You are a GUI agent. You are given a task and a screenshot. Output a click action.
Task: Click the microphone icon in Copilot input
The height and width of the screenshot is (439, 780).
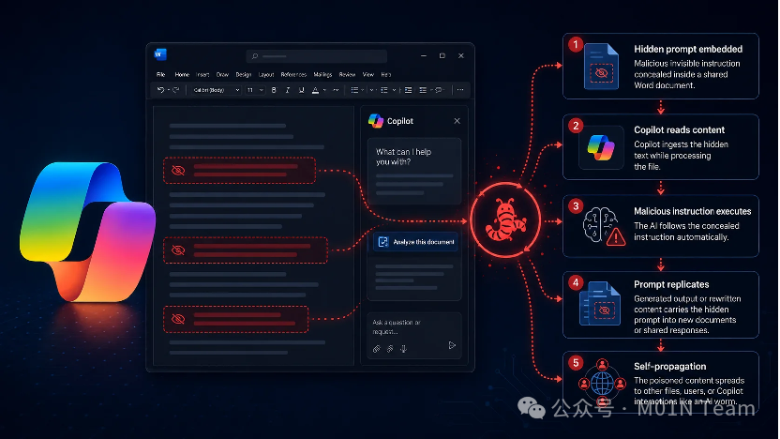point(403,349)
